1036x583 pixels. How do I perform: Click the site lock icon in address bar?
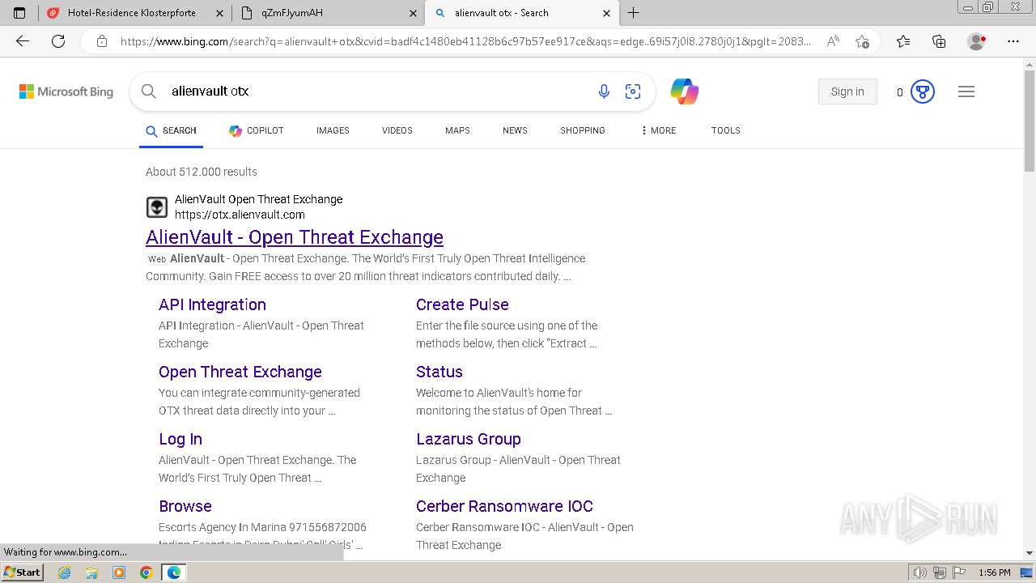point(102,41)
